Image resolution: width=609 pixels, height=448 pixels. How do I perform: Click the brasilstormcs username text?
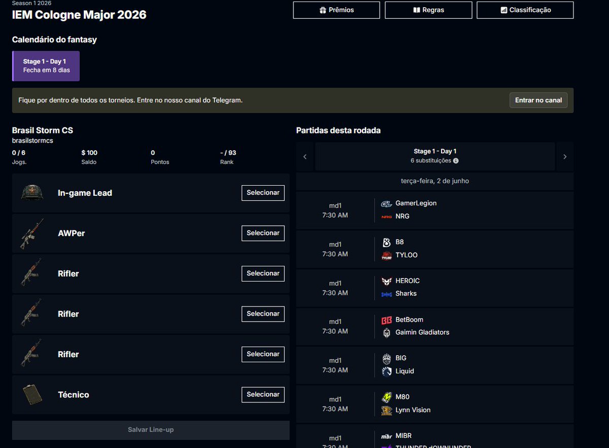(32, 141)
